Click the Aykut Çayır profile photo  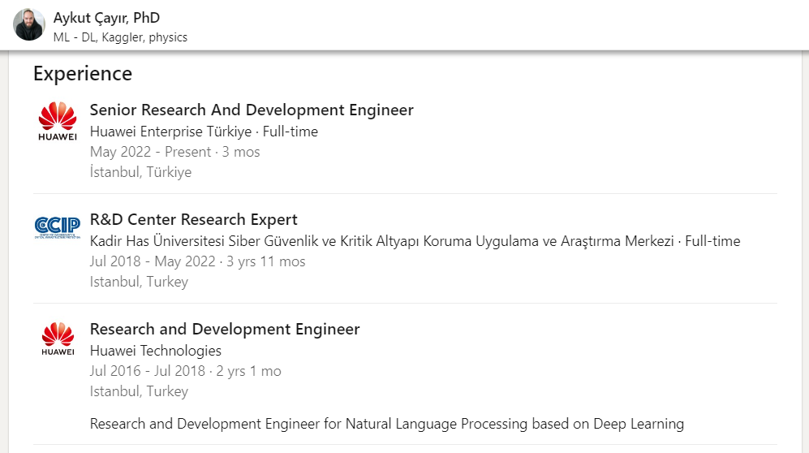[29, 25]
